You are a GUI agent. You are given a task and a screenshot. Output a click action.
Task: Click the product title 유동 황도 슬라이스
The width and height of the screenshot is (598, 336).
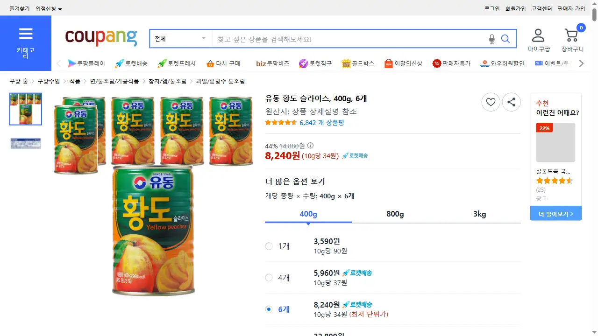point(316,98)
